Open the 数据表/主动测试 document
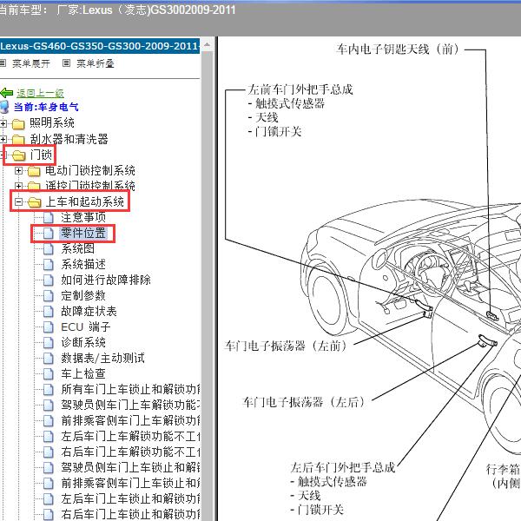The image size is (521, 521). (x=103, y=358)
